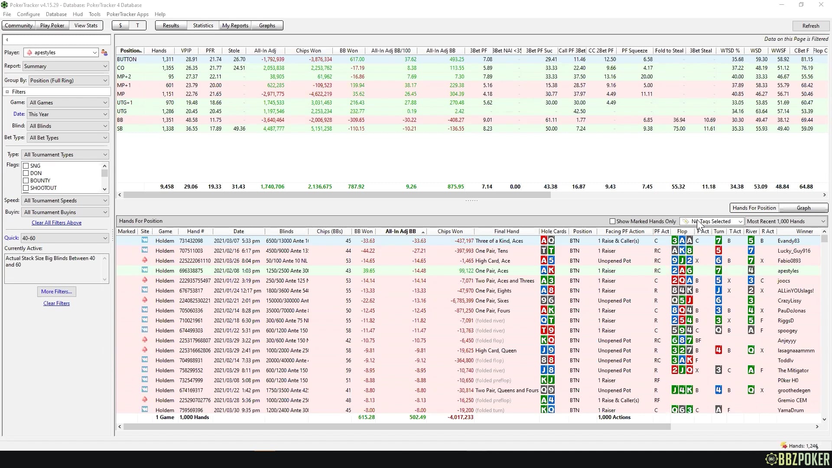Select the $ cash games display icon
The width and height of the screenshot is (832, 468).
(x=120, y=25)
